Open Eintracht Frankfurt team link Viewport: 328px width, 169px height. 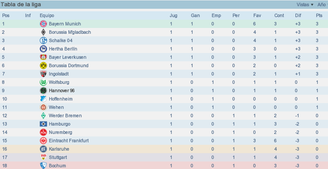[x=68, y=141]
